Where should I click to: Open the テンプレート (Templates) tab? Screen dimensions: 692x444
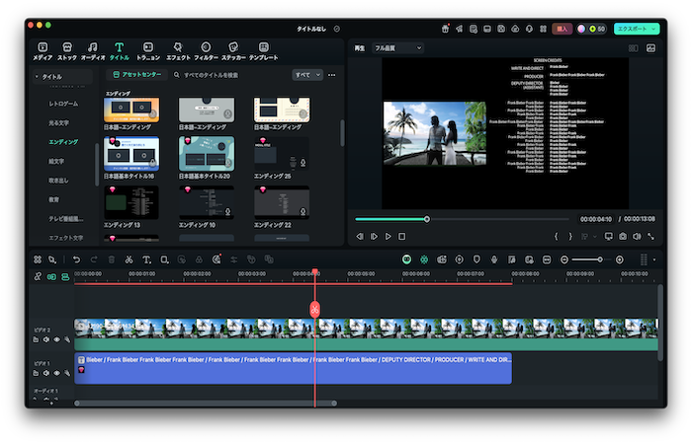click(x=264, y=51)
